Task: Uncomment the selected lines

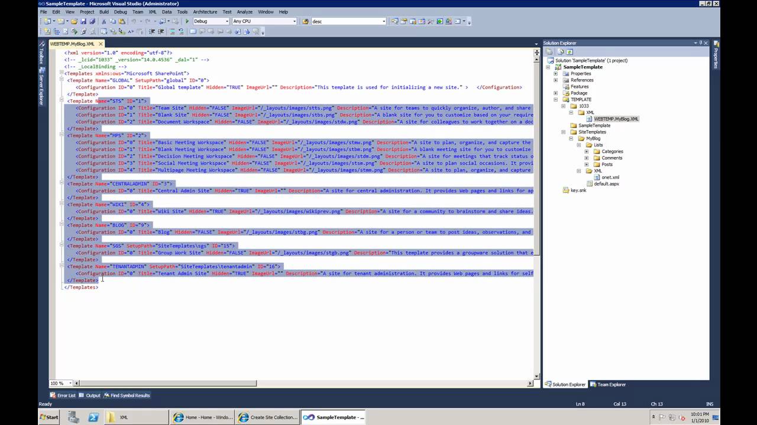Action: pyautogui.click(x=182, y=31)
